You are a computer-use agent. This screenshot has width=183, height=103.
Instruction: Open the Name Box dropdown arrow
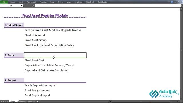[x=21, y=6]
